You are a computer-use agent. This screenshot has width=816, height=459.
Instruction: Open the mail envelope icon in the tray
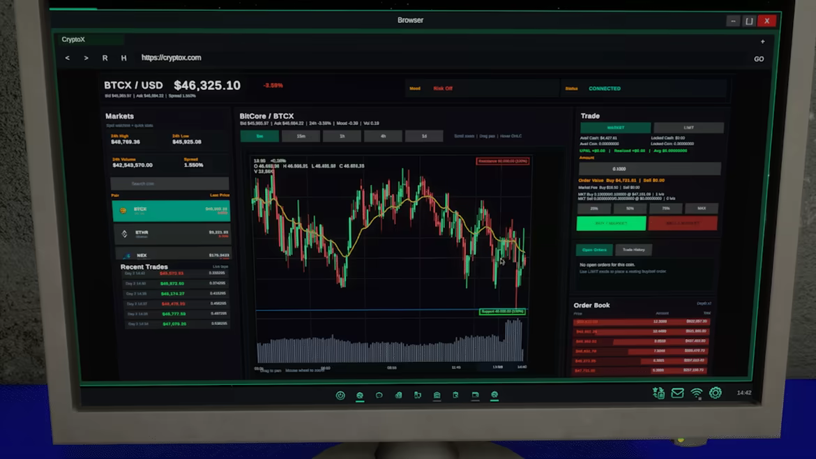coord(677,393)
